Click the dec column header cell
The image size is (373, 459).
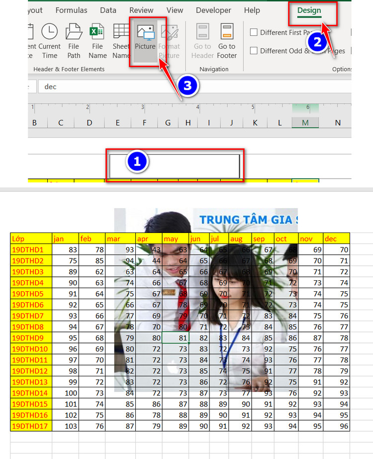coord(336,238)
